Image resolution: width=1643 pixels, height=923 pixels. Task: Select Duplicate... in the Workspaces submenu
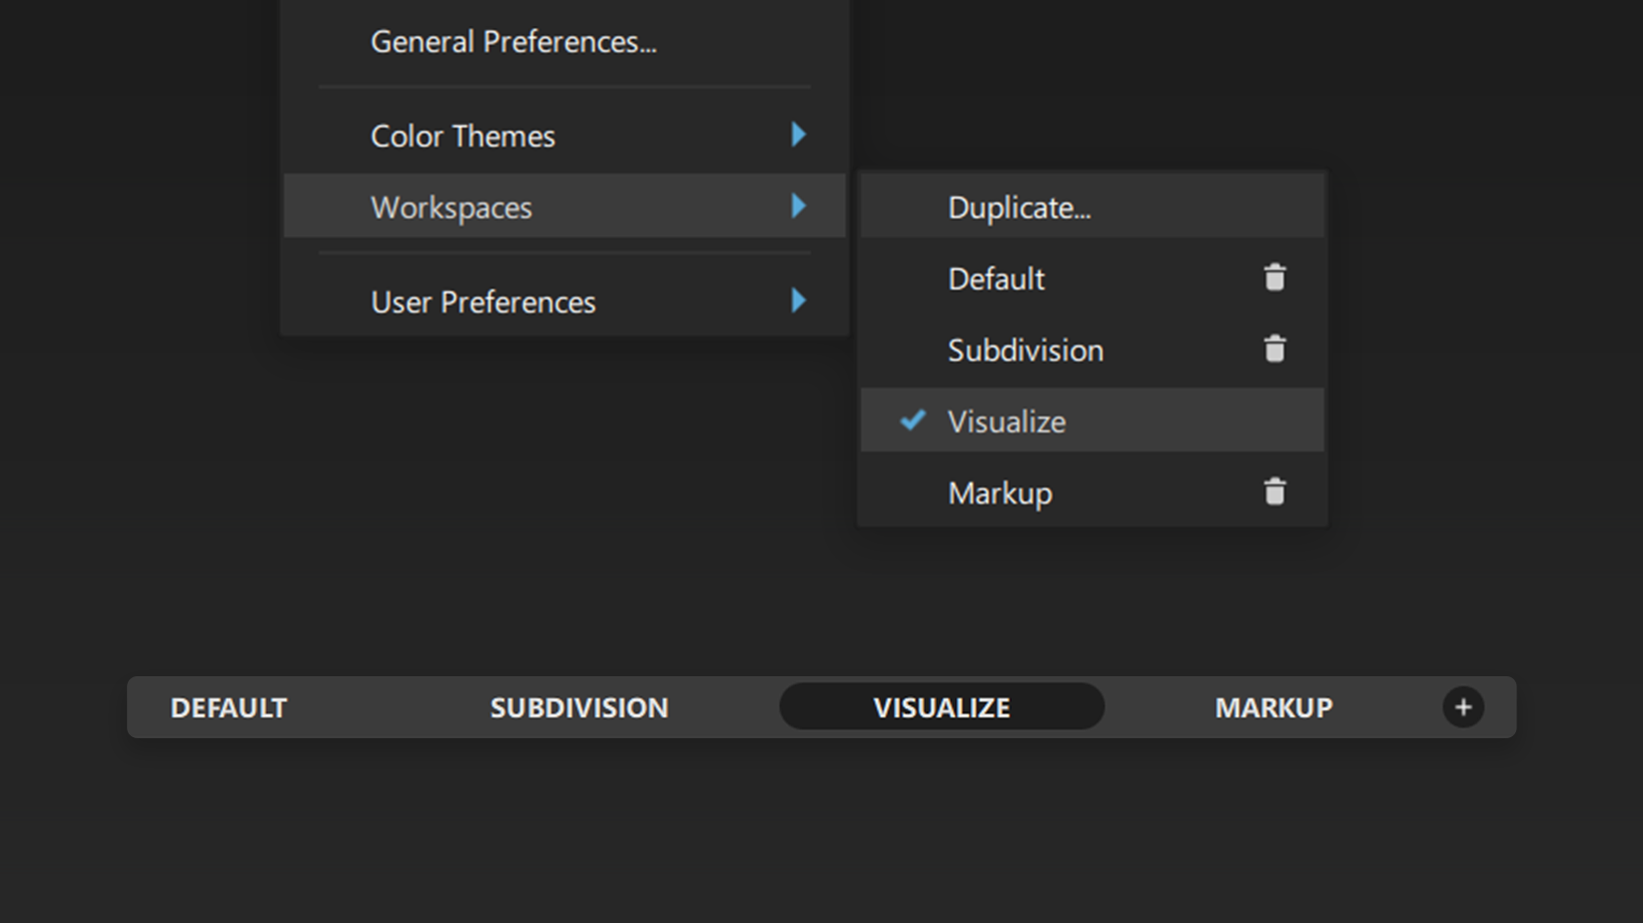(1019, 208)
